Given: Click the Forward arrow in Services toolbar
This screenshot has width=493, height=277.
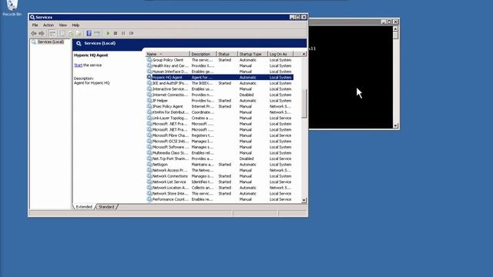Looking at the screenshot, I should point(42,33).
